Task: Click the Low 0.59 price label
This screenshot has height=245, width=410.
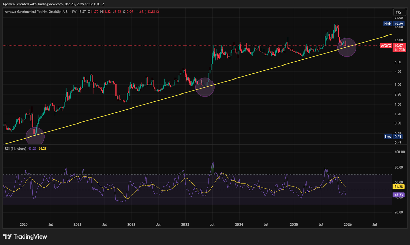Action: click(393, 136)
